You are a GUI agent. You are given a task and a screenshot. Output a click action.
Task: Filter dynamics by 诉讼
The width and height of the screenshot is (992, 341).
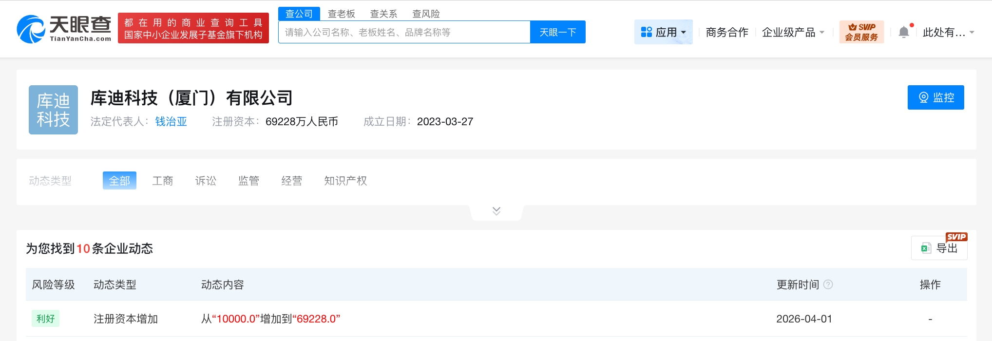click(206, 181)
